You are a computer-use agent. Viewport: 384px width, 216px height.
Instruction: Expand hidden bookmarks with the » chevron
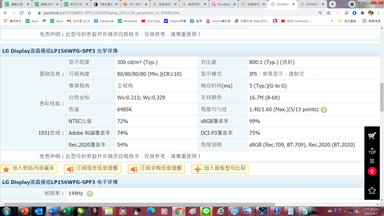pyautogui.click(x=332, y=21)
